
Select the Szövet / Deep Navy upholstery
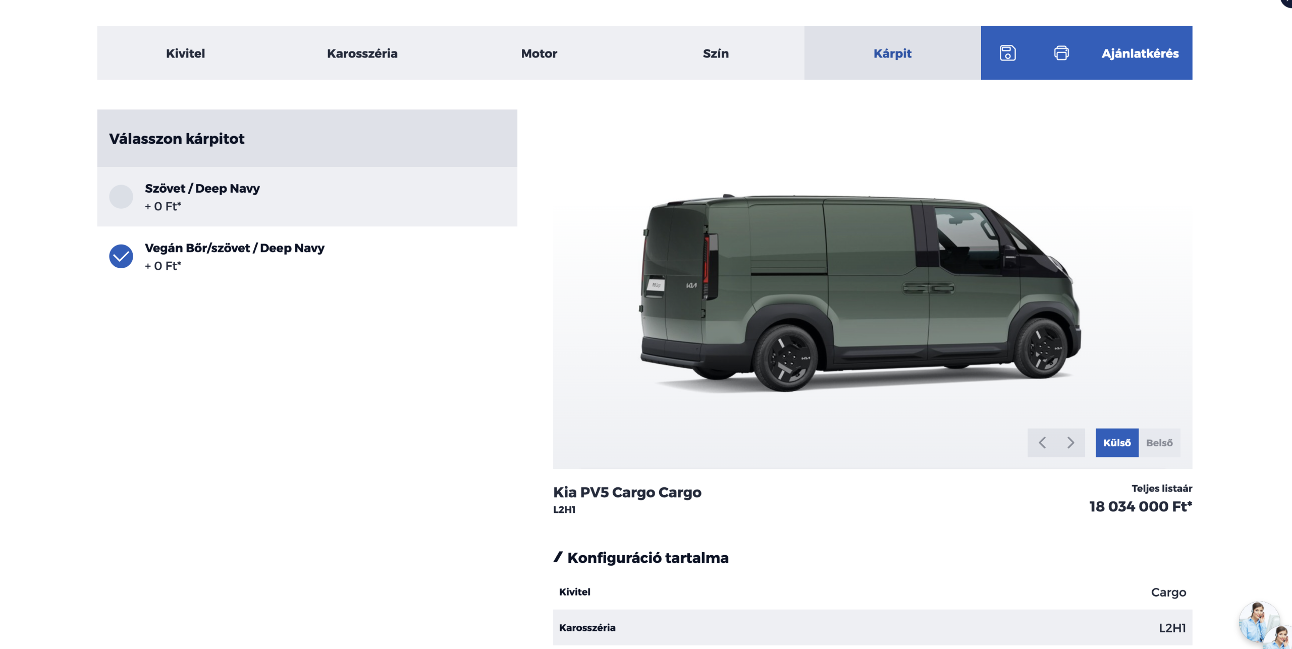tap(307, 197)
